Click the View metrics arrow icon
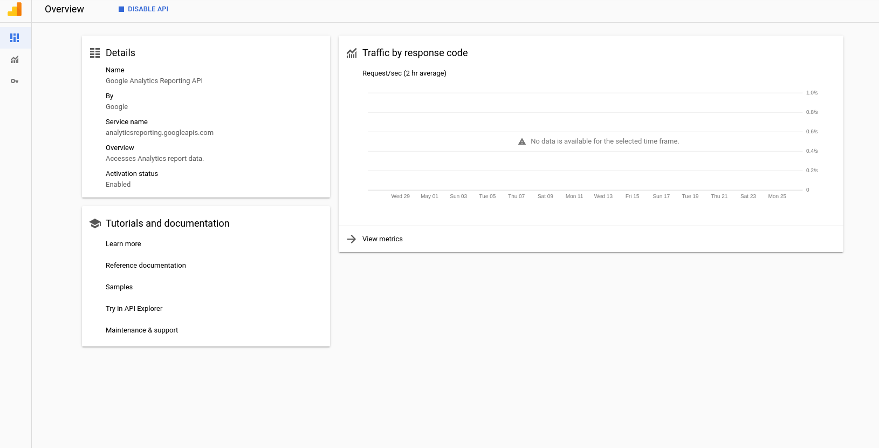This screenshot has width=879, height=448. tap(352, 239)
